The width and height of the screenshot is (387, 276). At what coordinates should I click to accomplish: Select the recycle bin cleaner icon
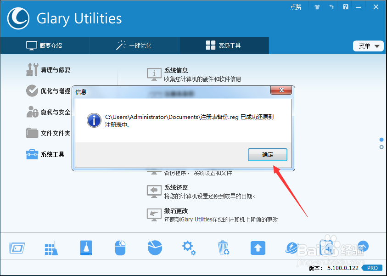223,248
